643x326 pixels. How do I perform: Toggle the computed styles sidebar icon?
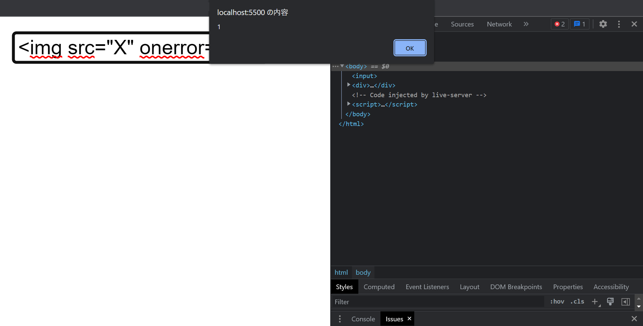tap(625, 302)
